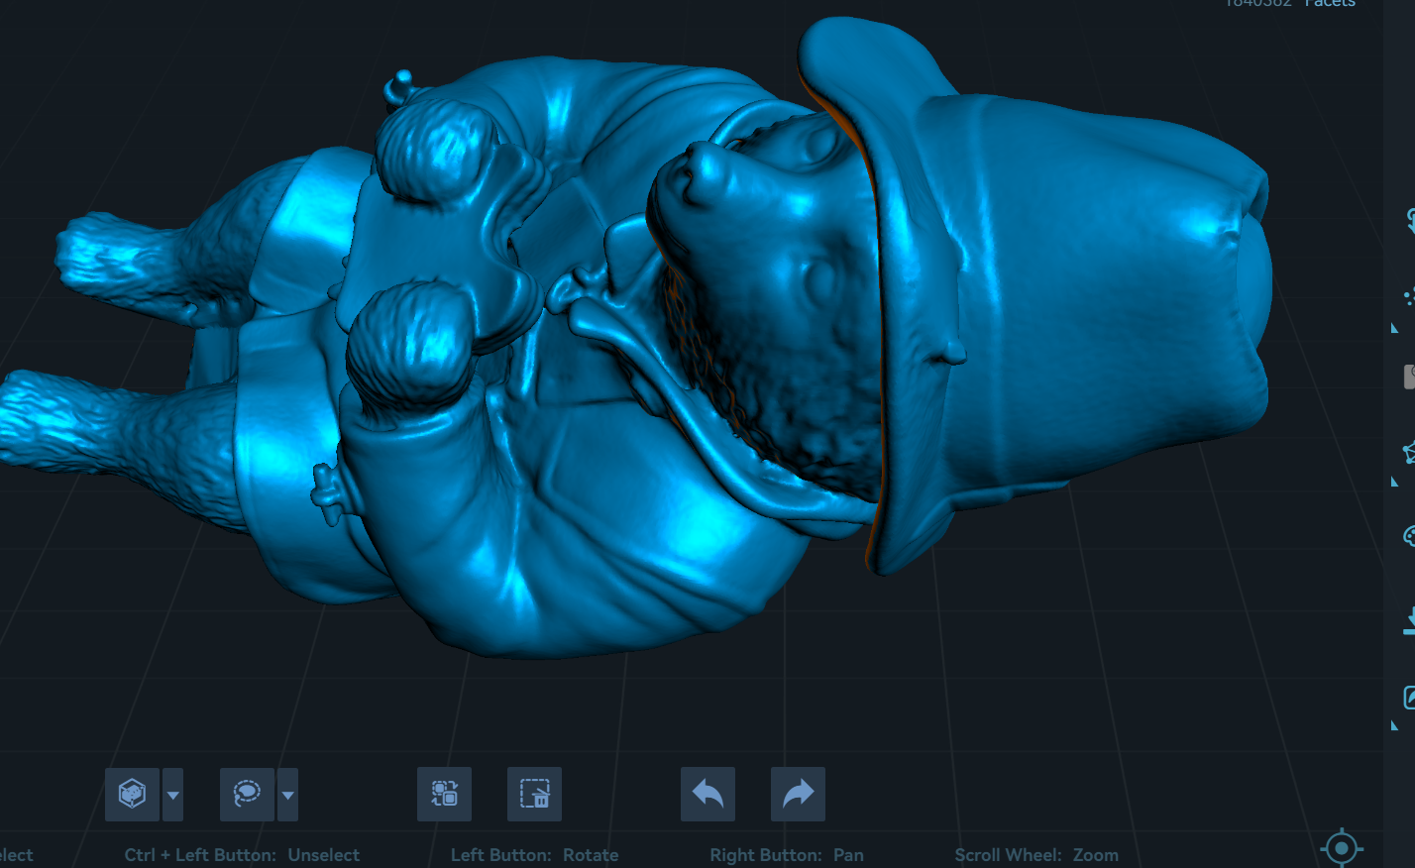Expand the triangle below point cloud icon
Image resolution: width=1415 pixels, height=868 pixels.
1395,328
